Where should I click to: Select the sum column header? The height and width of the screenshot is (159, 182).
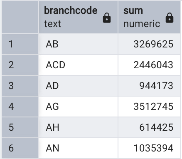[150, 17]
